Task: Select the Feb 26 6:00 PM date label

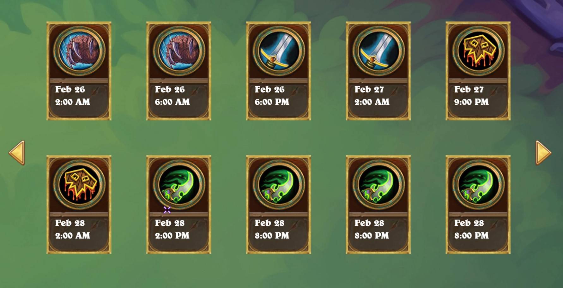Action: point(272,96)
